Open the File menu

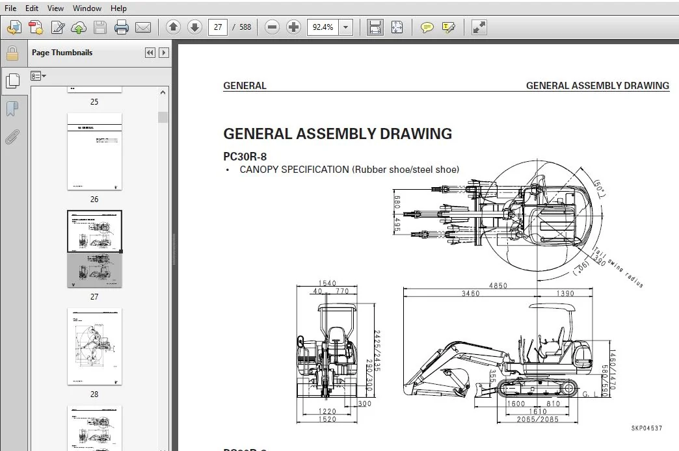[10, 8]
